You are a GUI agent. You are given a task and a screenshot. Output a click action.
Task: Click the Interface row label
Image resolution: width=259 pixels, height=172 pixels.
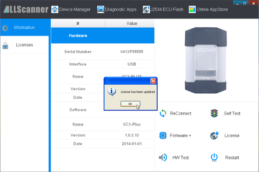tap(78, 64)
